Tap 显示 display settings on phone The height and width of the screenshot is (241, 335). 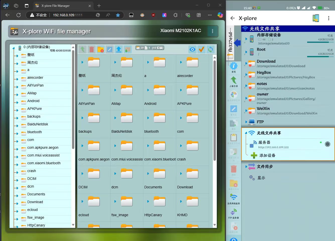[261, 178]
